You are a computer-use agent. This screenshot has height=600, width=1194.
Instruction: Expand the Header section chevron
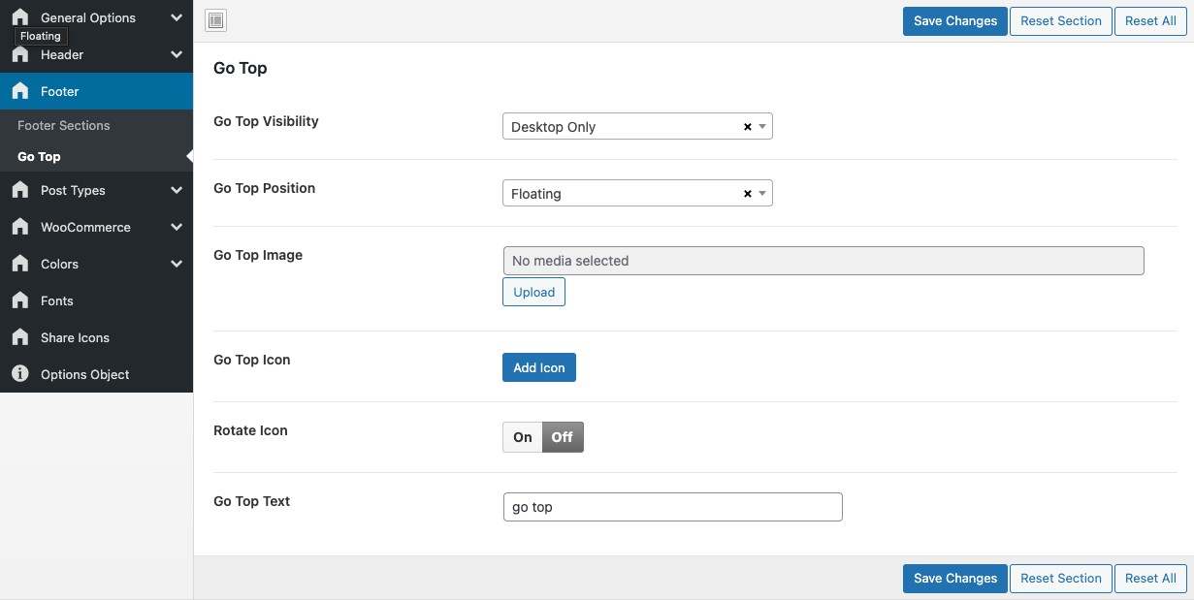177,54
